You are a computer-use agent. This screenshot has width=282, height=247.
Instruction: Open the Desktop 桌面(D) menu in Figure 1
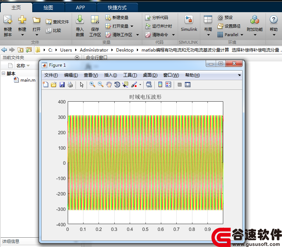150,75
